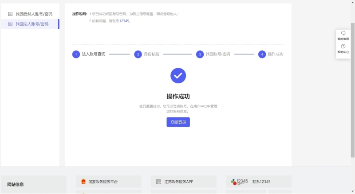The image size is (355, 194).
Task: Click the 江苏政务服务APP QR code icon
Action: (x=158, y=182)
